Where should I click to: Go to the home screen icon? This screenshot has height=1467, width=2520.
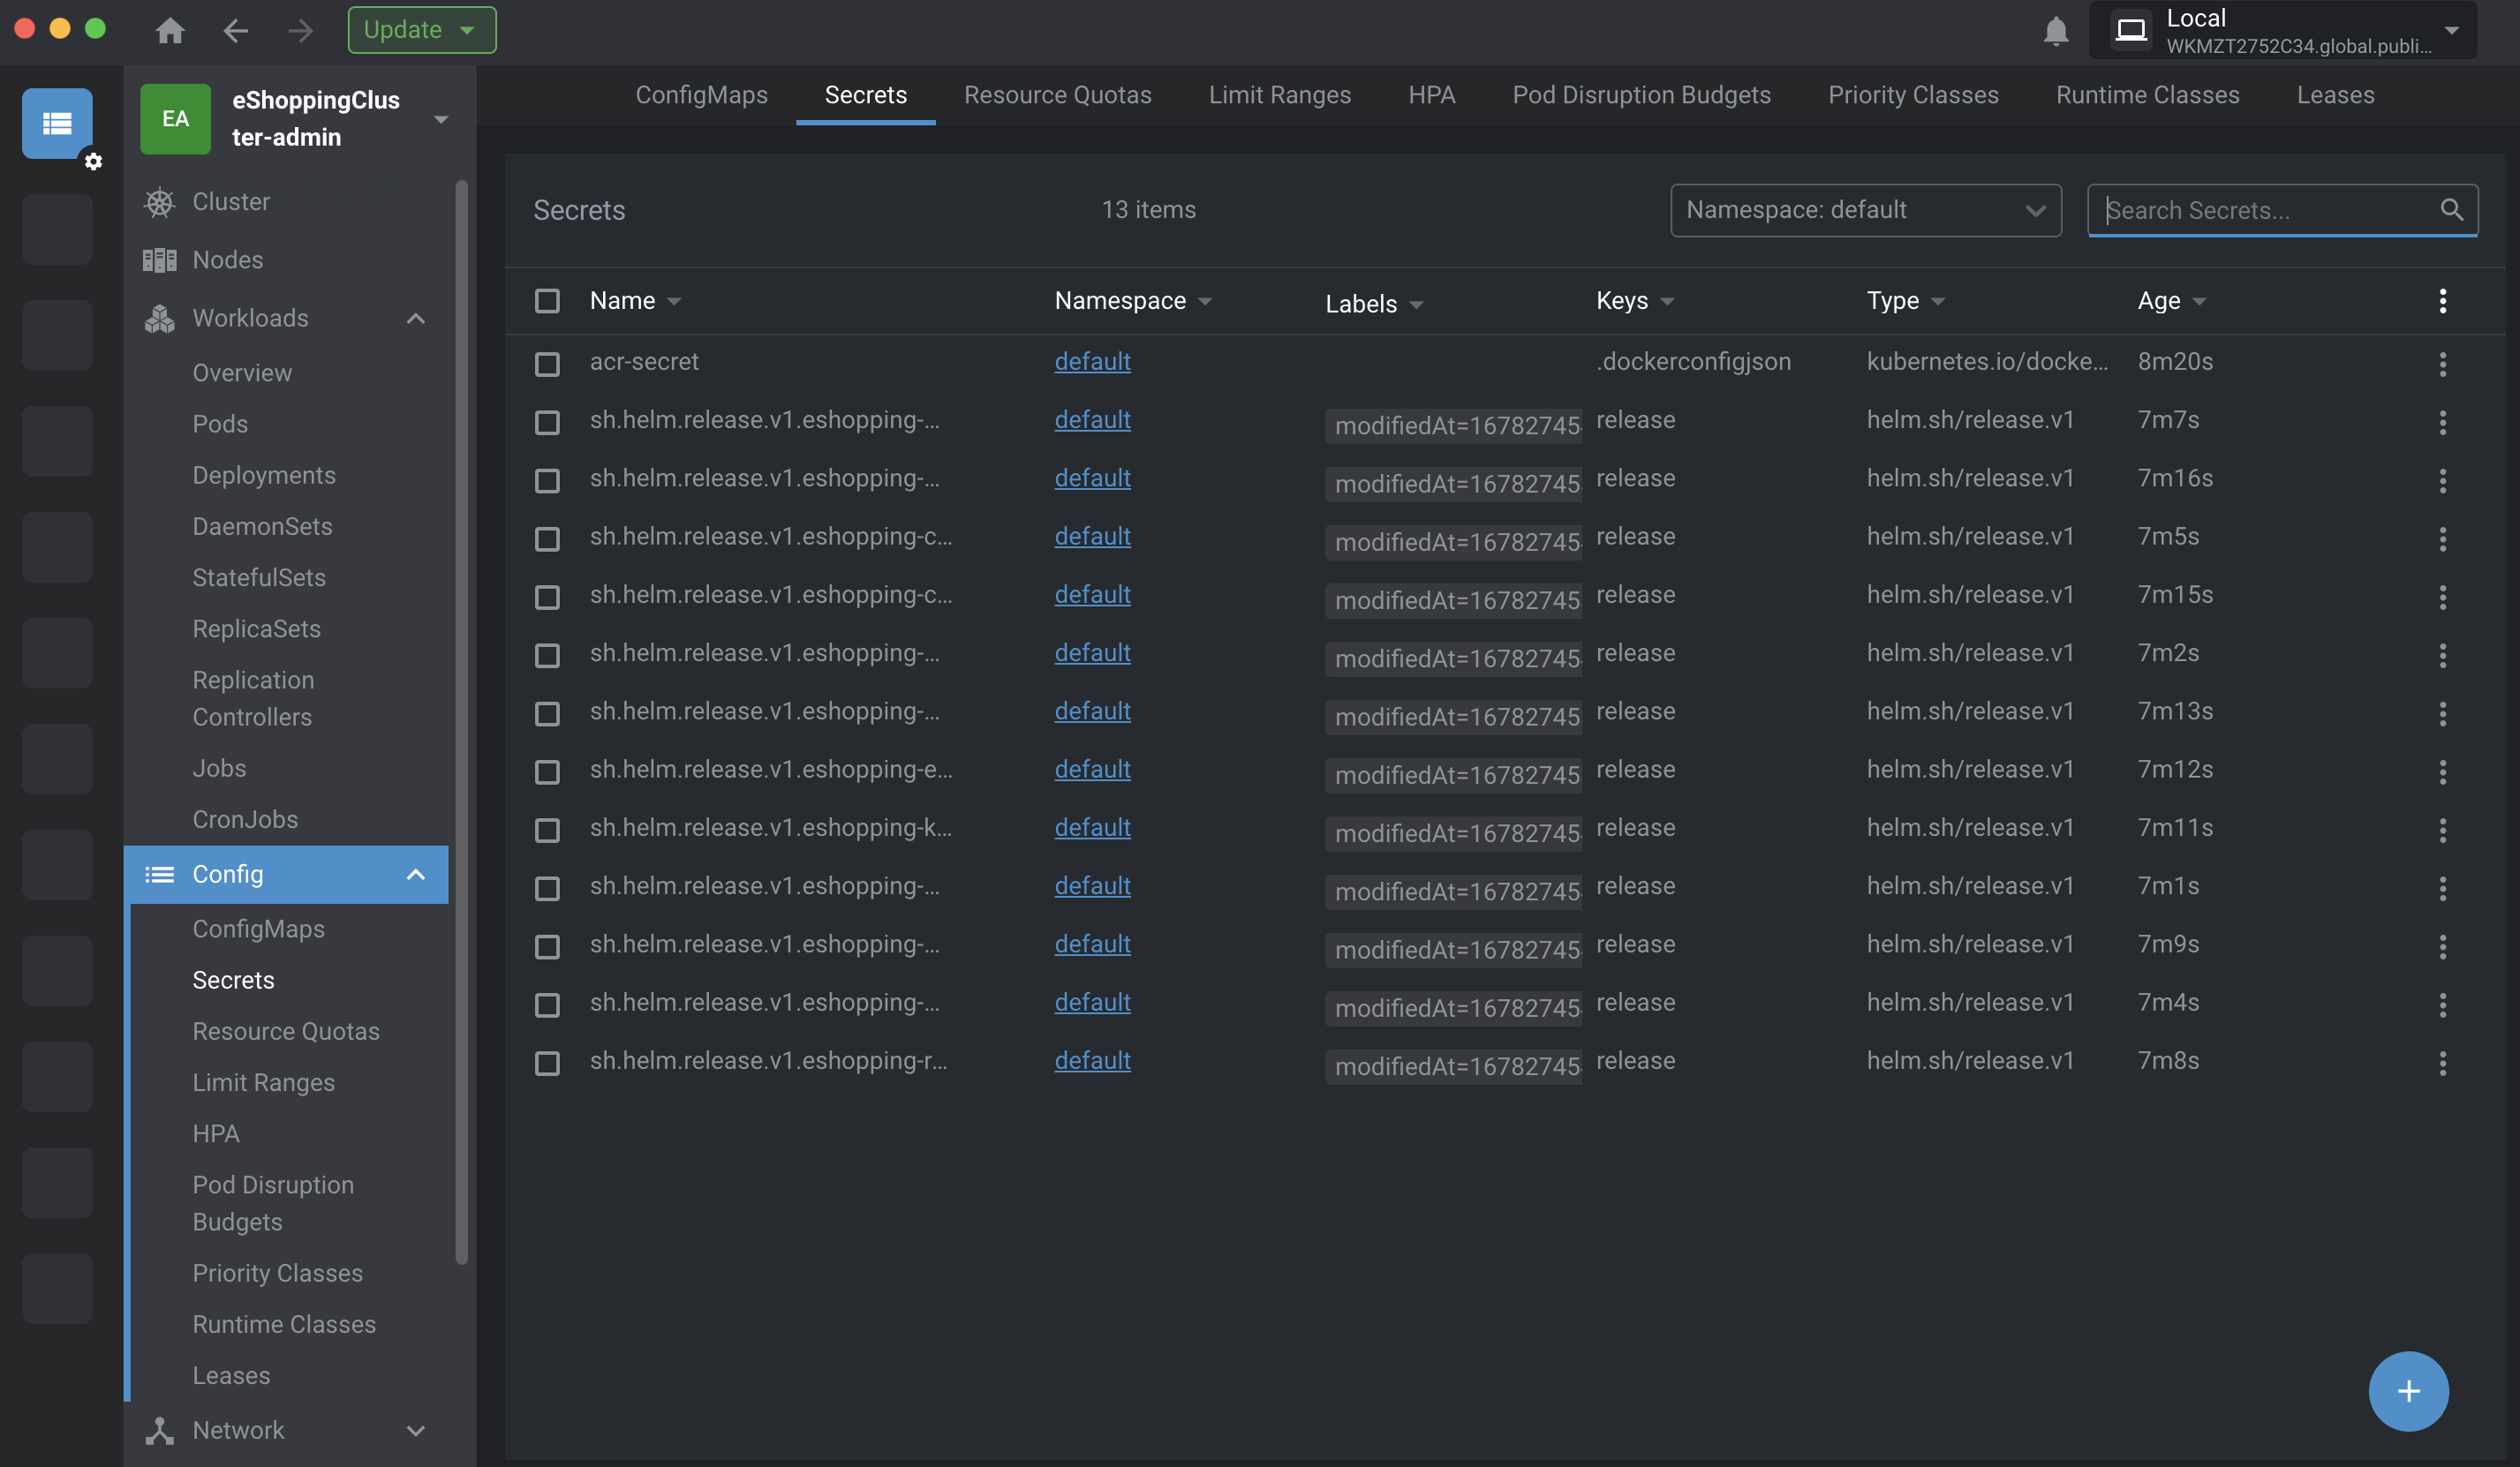click(170, 30)
